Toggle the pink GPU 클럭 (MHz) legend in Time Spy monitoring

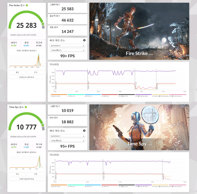178,186
